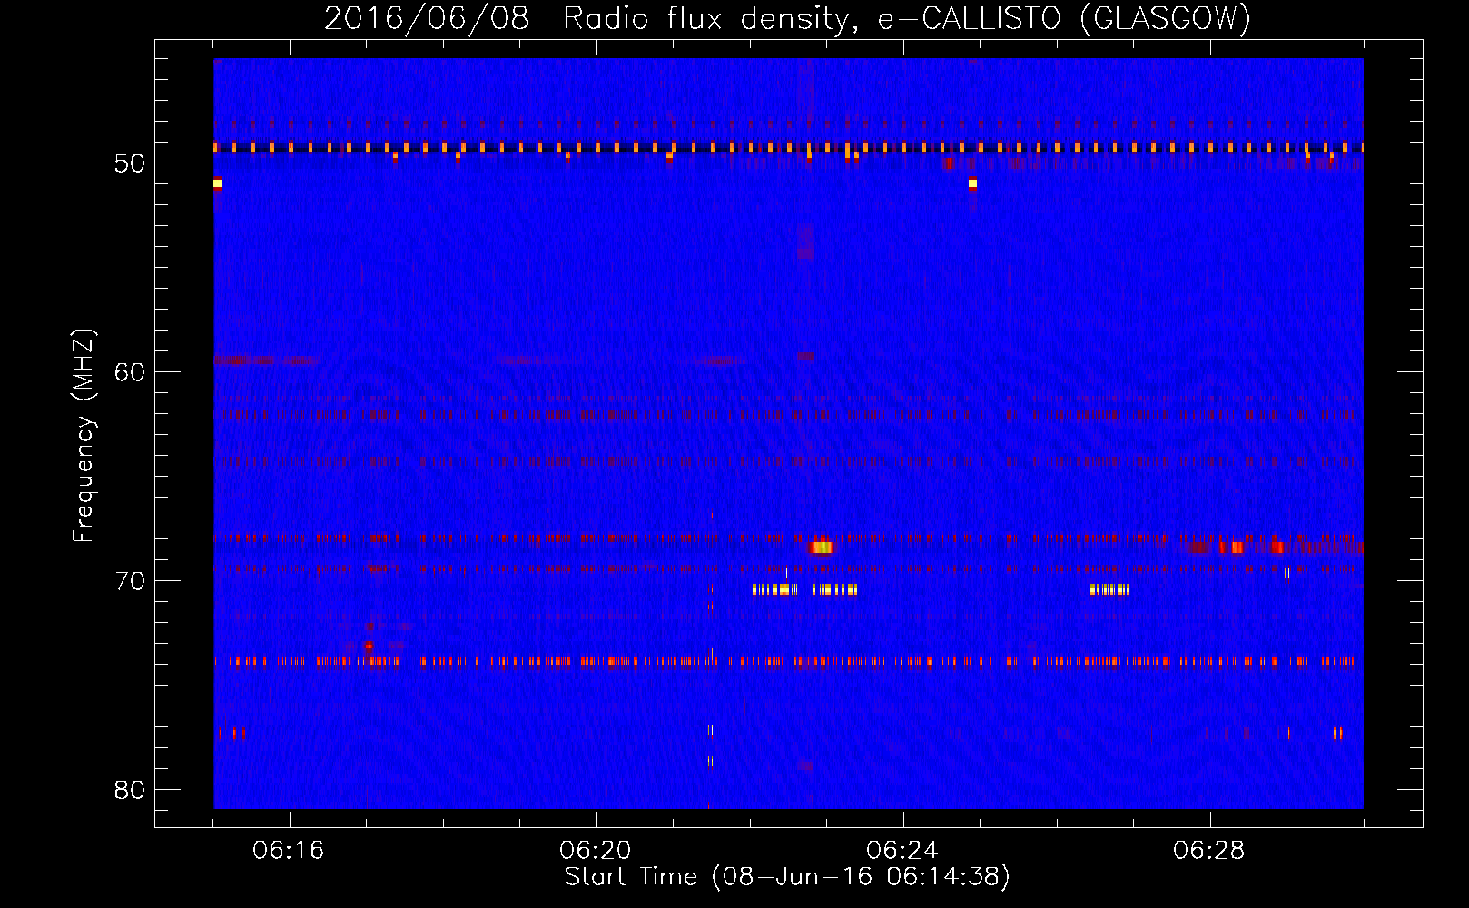
Task: Click the plot title "Radio flux density, e-CALLISTO (GLASGOW)"
Action: [x=906, y=18]
